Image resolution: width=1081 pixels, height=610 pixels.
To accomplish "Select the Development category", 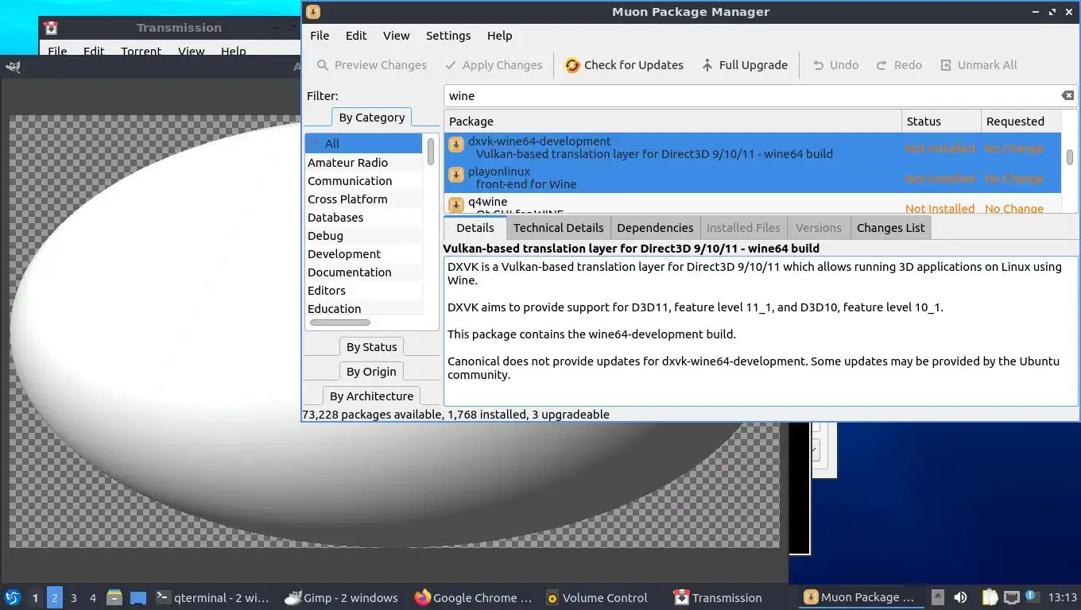I will [363, 254].
